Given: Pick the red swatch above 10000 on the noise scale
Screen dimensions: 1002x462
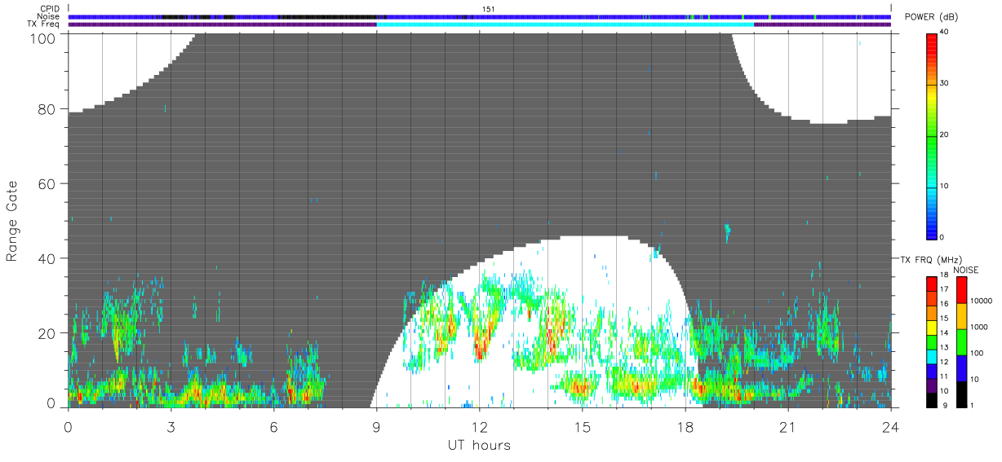Looking at the screenshot, I should point(961,290).
